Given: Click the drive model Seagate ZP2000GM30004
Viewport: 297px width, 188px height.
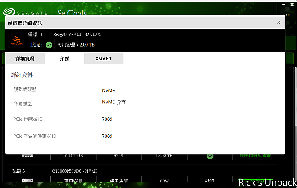Looking at the screenshot, I should click(77, 35).
